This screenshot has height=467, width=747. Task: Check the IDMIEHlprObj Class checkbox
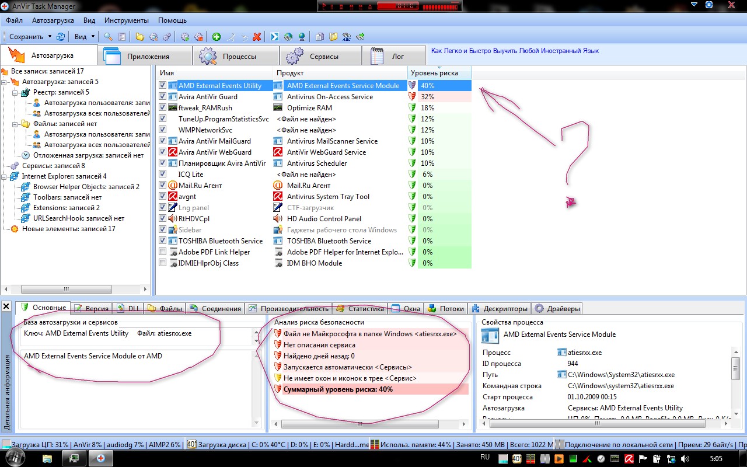(162, 263)
